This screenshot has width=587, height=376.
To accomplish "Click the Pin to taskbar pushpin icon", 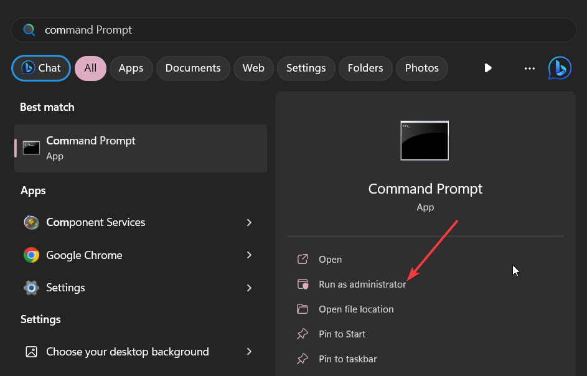I will (303, 359).
